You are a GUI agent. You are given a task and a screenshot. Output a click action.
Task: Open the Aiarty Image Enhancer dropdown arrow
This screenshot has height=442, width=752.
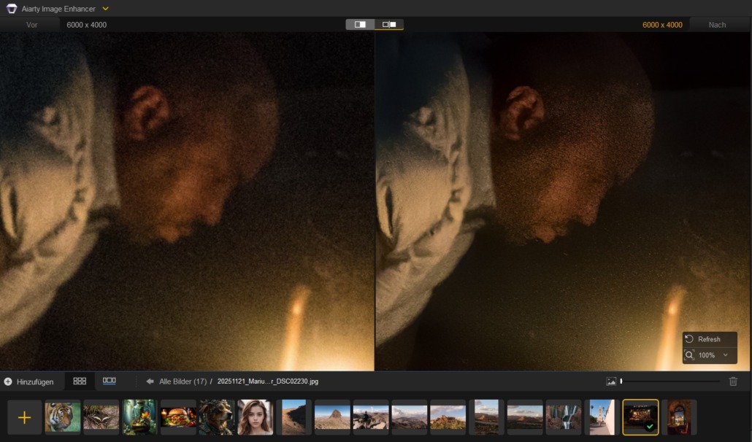click(105, 9)
